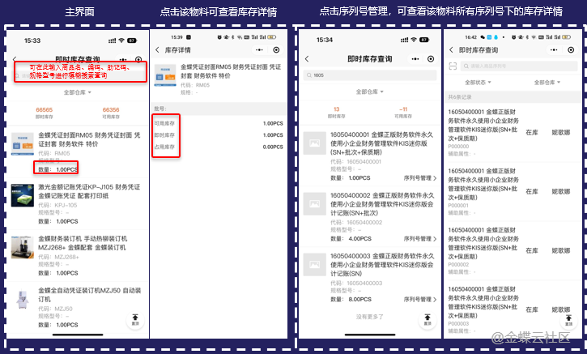Tap 共6条记录 count label
The width and height of the screenshot is (587, 354).
point(460,97)
